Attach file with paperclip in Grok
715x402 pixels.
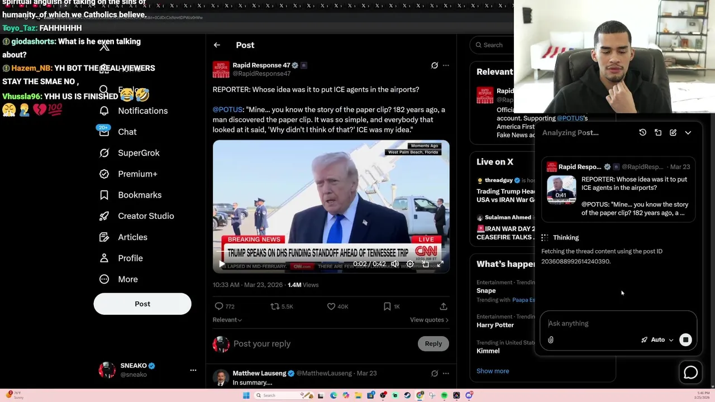pyautogui.click(x=551, y=340)
